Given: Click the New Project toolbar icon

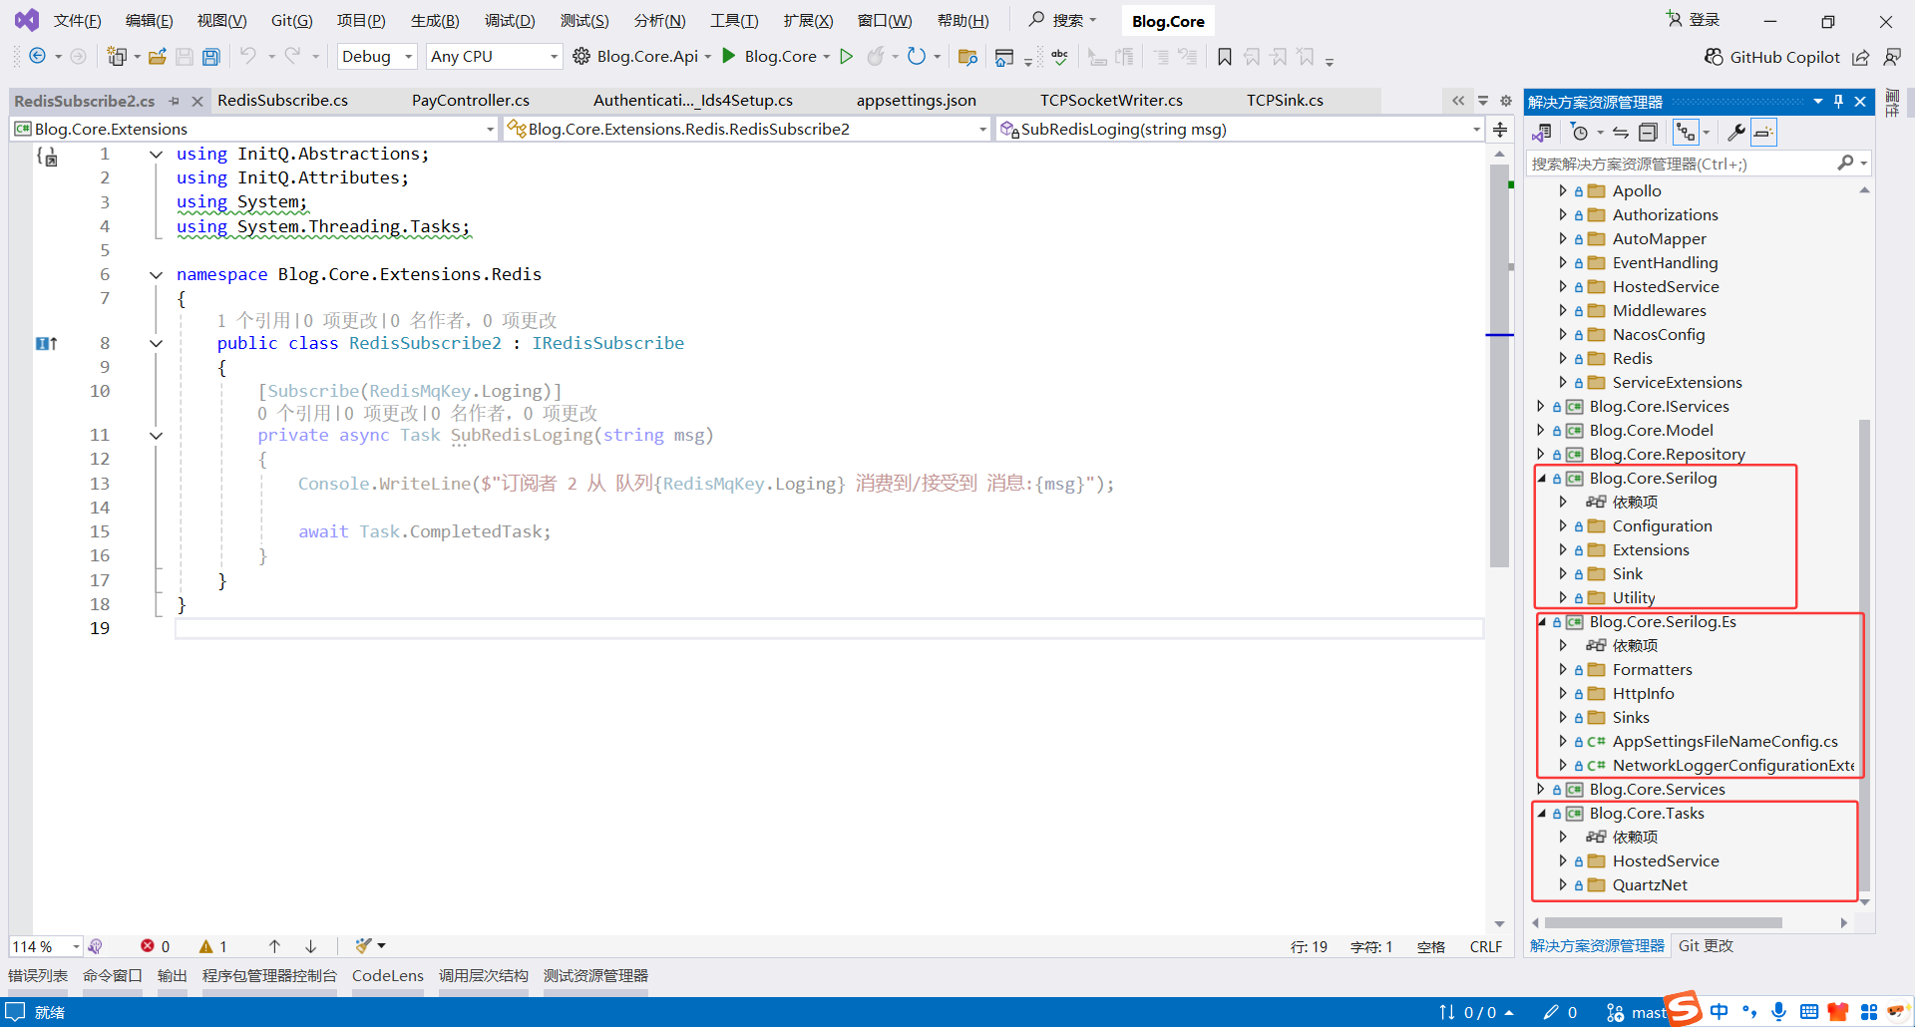Looking at the screenshot, I should click(117, 57).
